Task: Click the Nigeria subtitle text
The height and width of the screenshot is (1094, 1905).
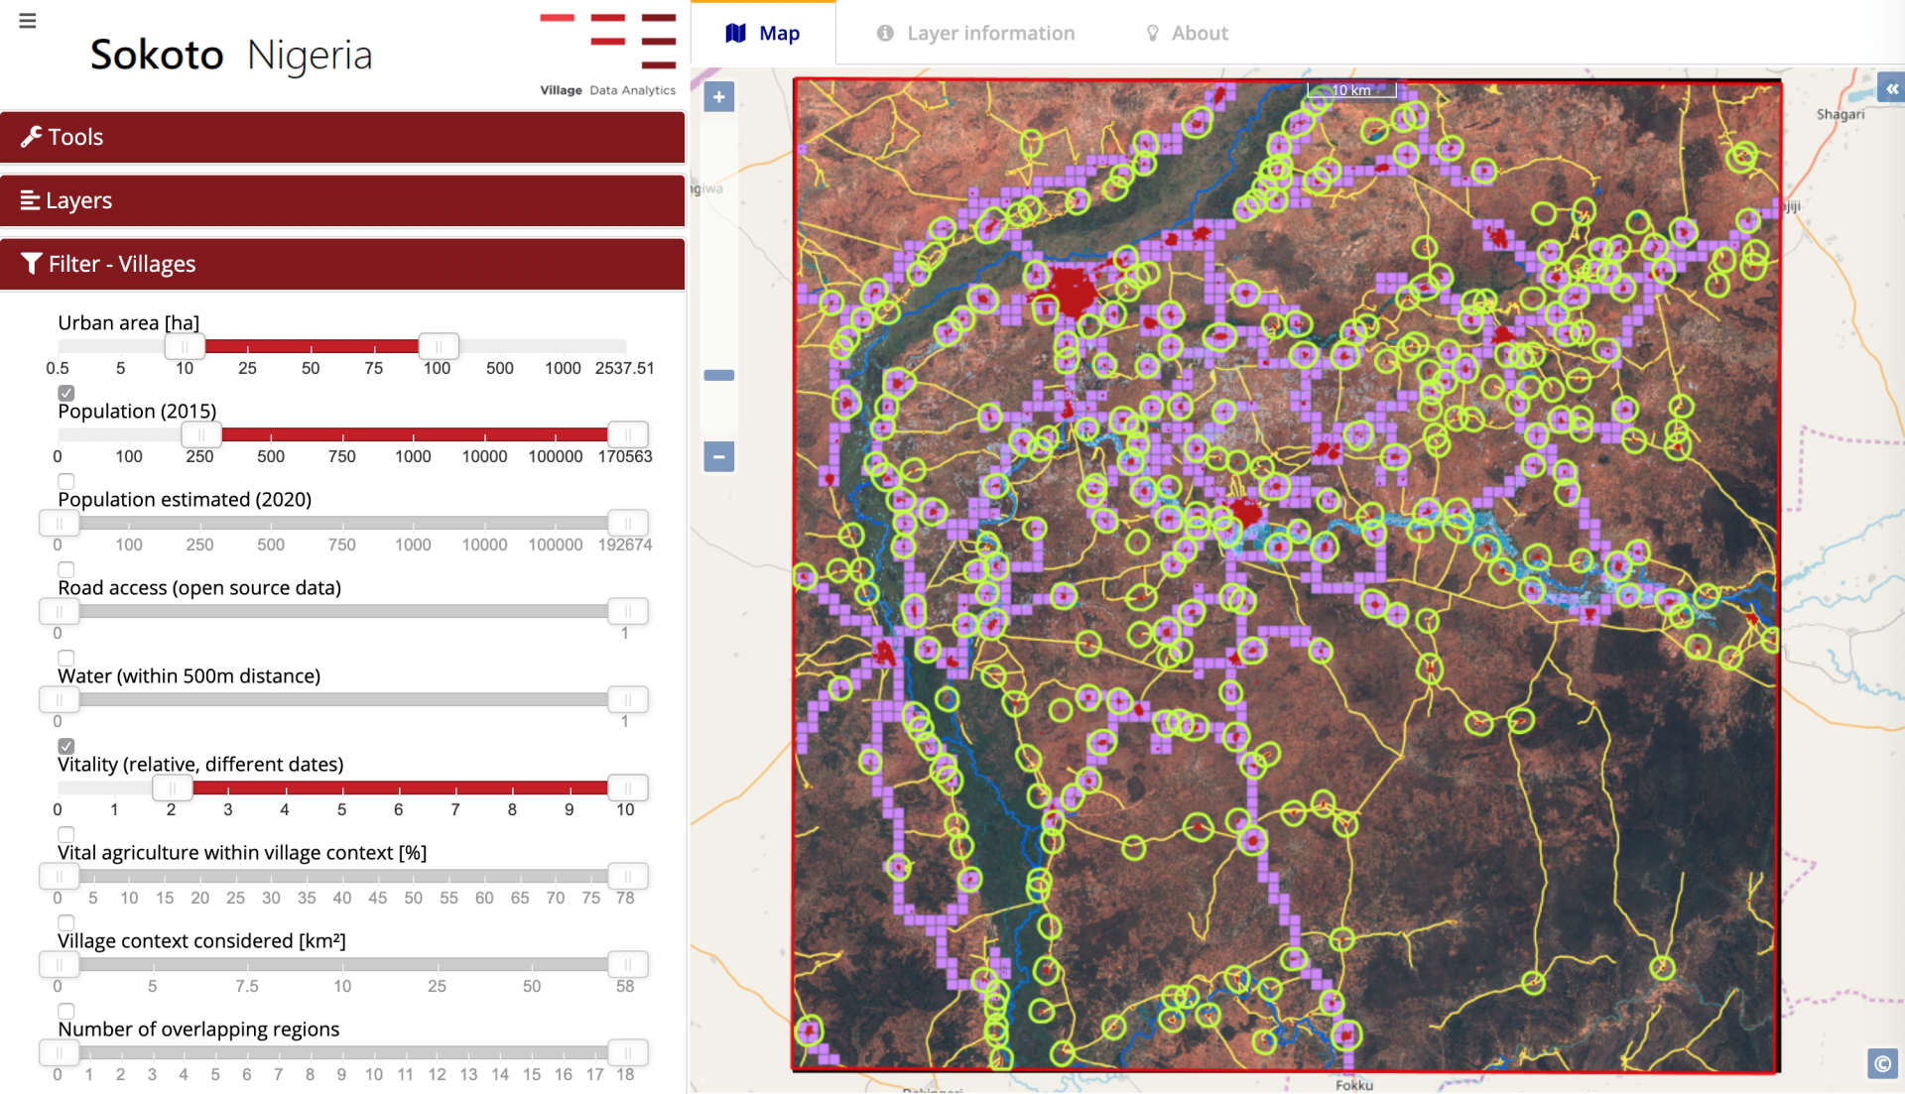Action: click(310, 56)
